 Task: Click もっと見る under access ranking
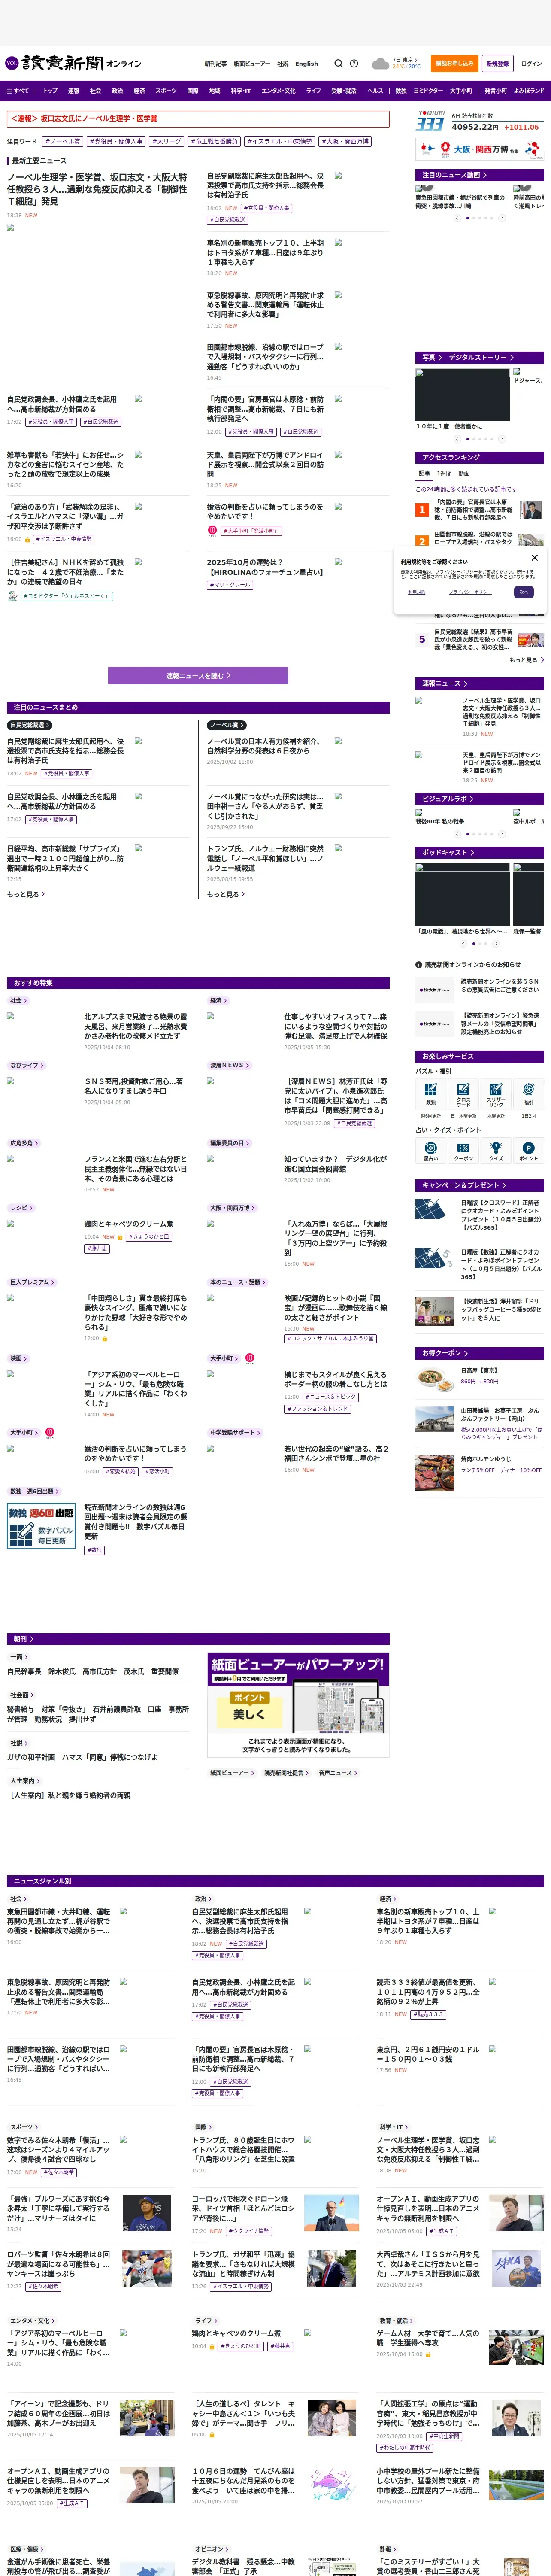pos(526,660)
